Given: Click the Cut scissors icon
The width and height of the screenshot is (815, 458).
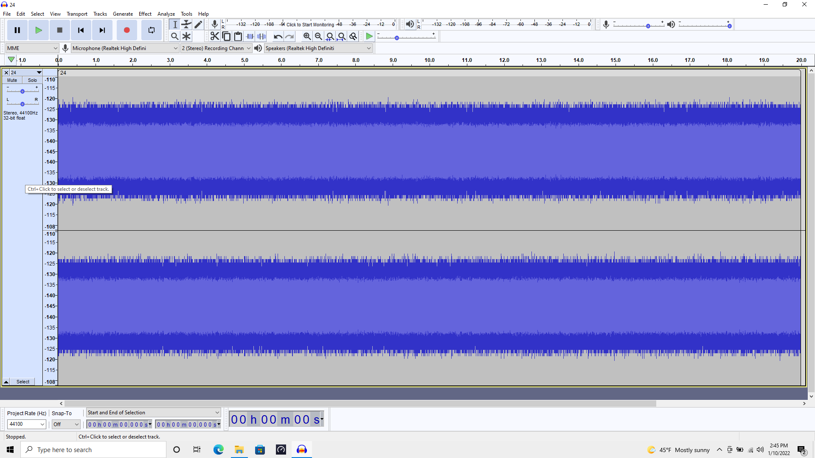Looking at the screenshot, I should pyautogui.click(x=215, y=36).
